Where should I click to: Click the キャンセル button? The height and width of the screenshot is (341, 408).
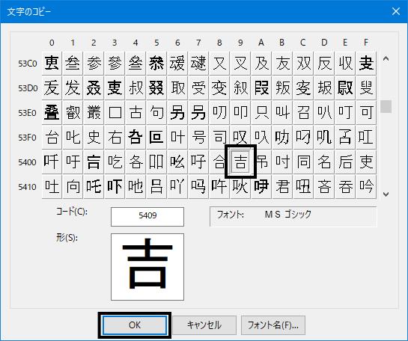(x=204, y=325)
